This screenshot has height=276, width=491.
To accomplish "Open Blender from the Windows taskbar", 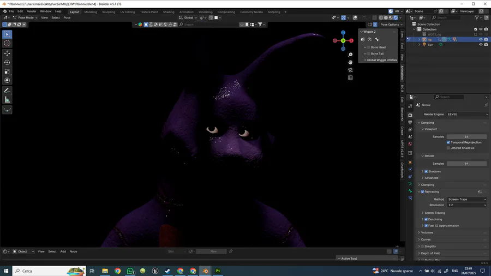I will point(206,271).
